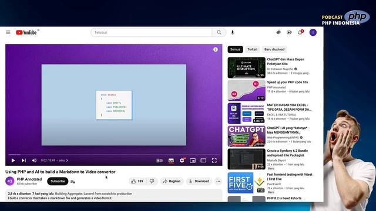
Task: Open the First Five Vitest thumbnail
Action: coord(247,182)
